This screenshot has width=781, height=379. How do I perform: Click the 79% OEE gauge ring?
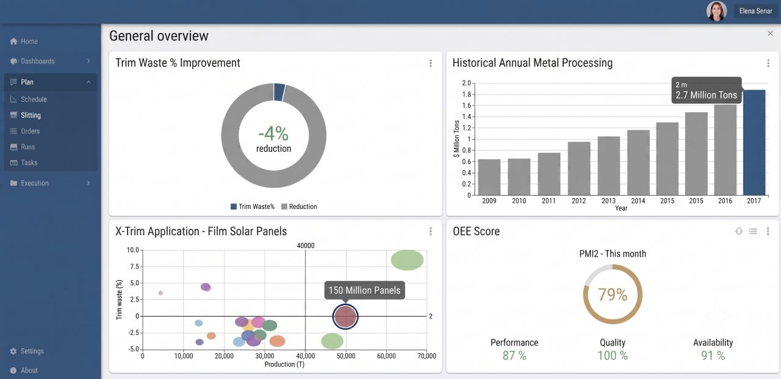tap(613, 295)
